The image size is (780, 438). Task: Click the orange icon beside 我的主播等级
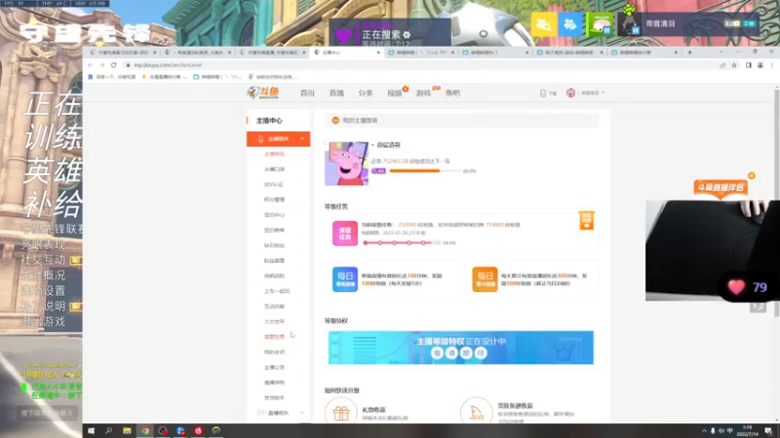pos(335,120)
